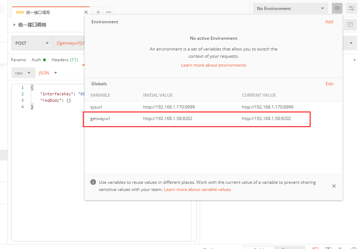Click getwayurl current value http://192.168.1.58:9202
The height and width of the screenshot is (249, 358).
pyautogui.click(x=266, y=119)
